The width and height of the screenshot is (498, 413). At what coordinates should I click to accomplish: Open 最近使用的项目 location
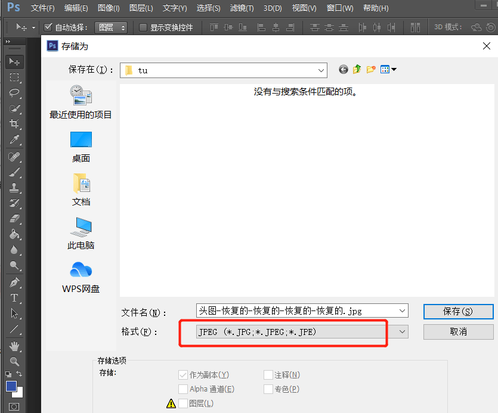pos(81,102)
